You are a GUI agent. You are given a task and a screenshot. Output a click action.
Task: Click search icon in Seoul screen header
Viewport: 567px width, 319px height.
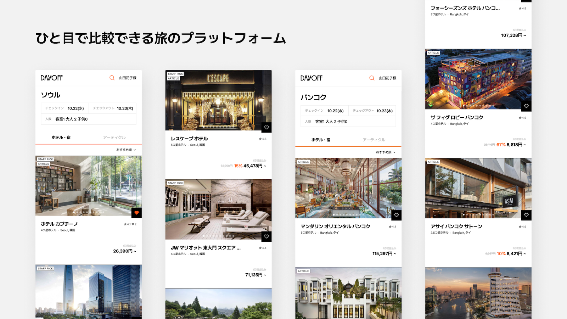[112, 78]
